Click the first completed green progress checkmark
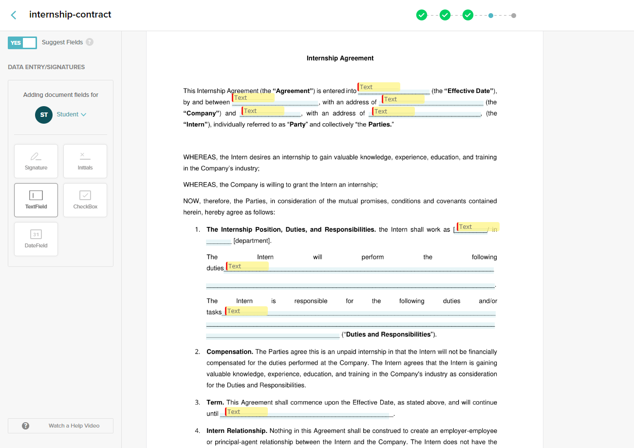 pyautogui.click(x=422, y=15)
